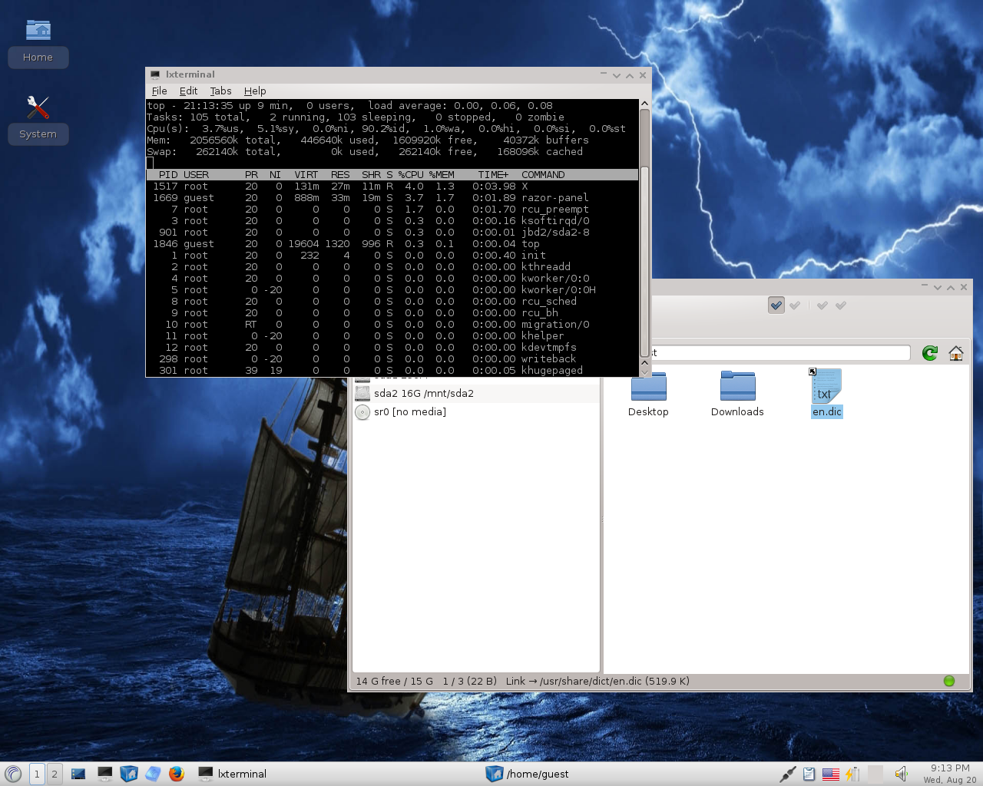Refresh the file manager folder view
Image resolution: width=983 pixels, height=786 pixels.
pos(930,353)
